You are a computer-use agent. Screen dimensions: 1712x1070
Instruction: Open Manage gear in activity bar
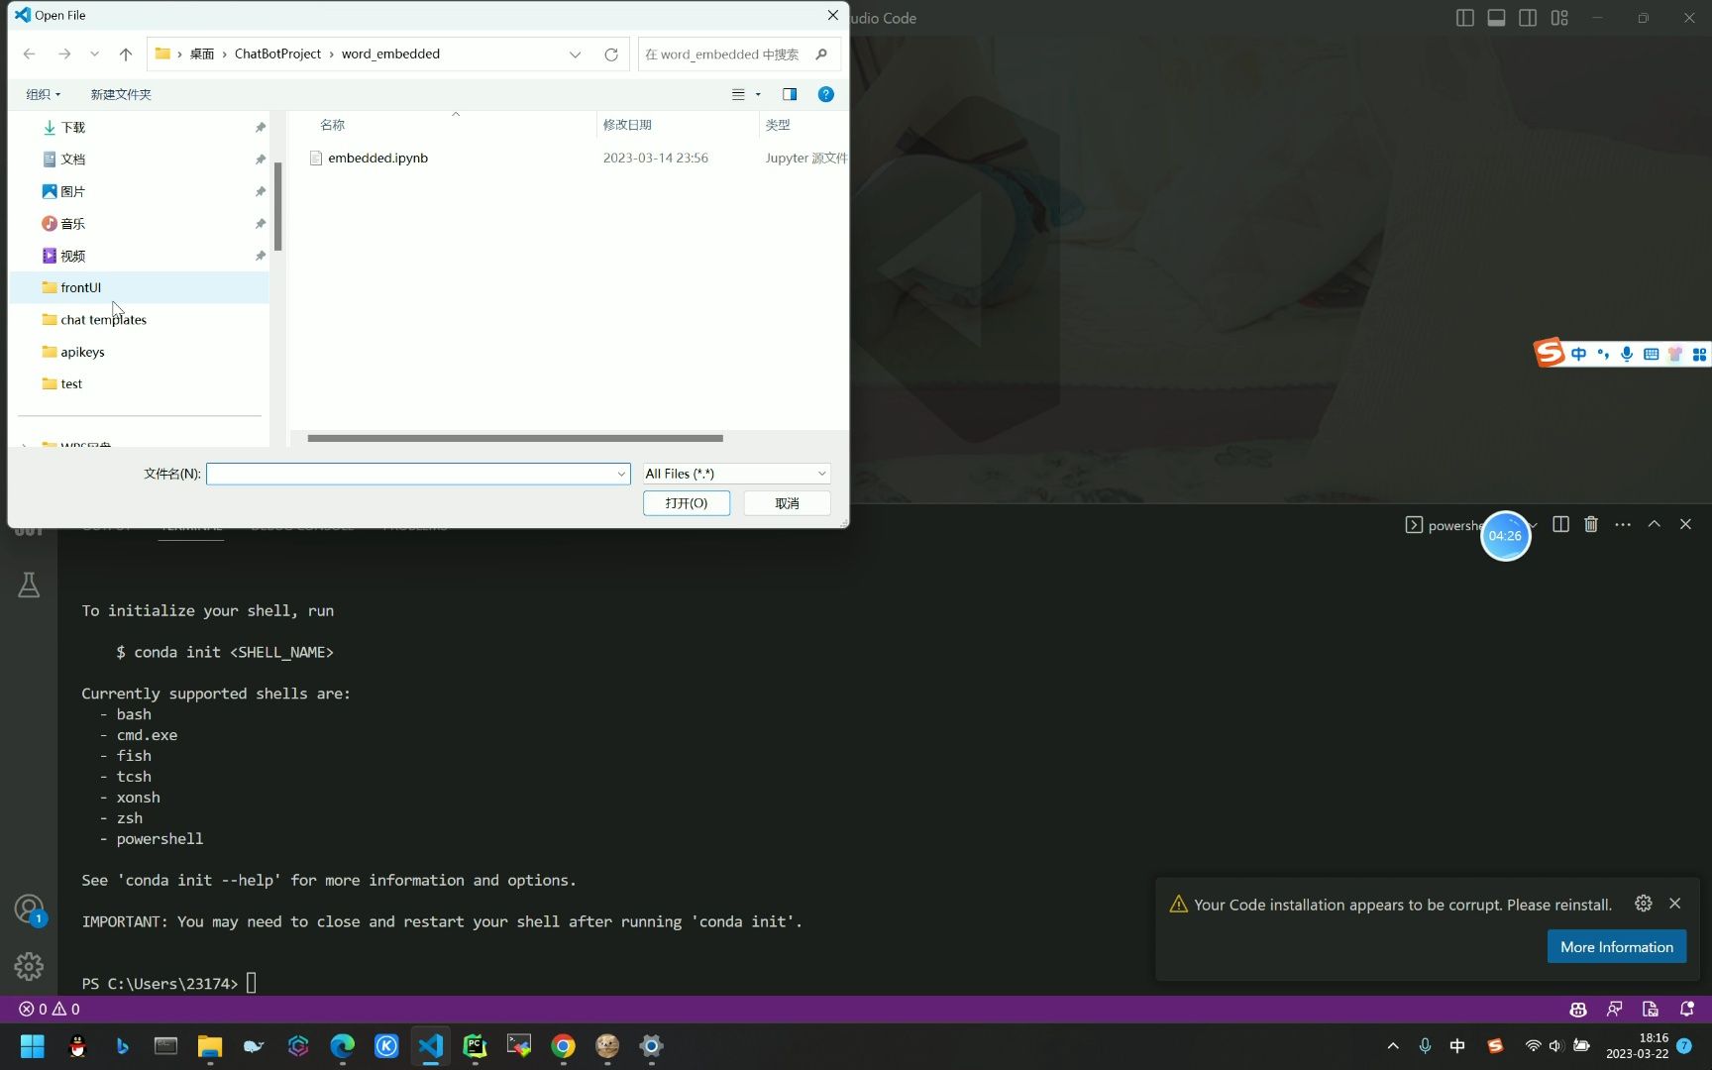[x=29, y=966]
